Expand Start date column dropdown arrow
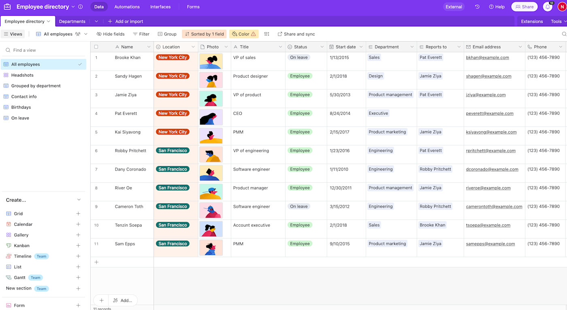This screenshot has height=310, width=567. (361, 47)
